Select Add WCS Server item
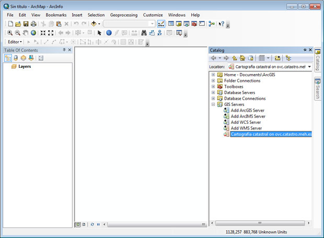The width and height of the screenshot is (324, 238). tap(242, 123)
